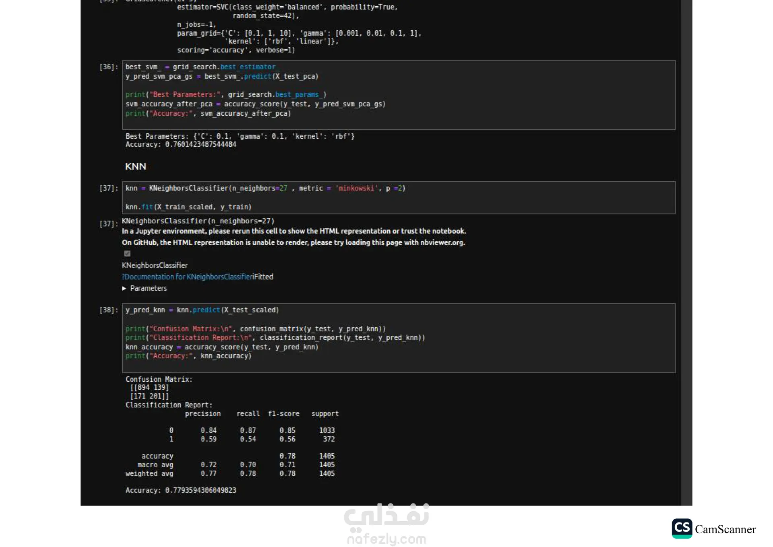This screenshot has height=547, width=773.
Task: Click the nafezly Arabic watermark logo
Action: click(386, 517)
